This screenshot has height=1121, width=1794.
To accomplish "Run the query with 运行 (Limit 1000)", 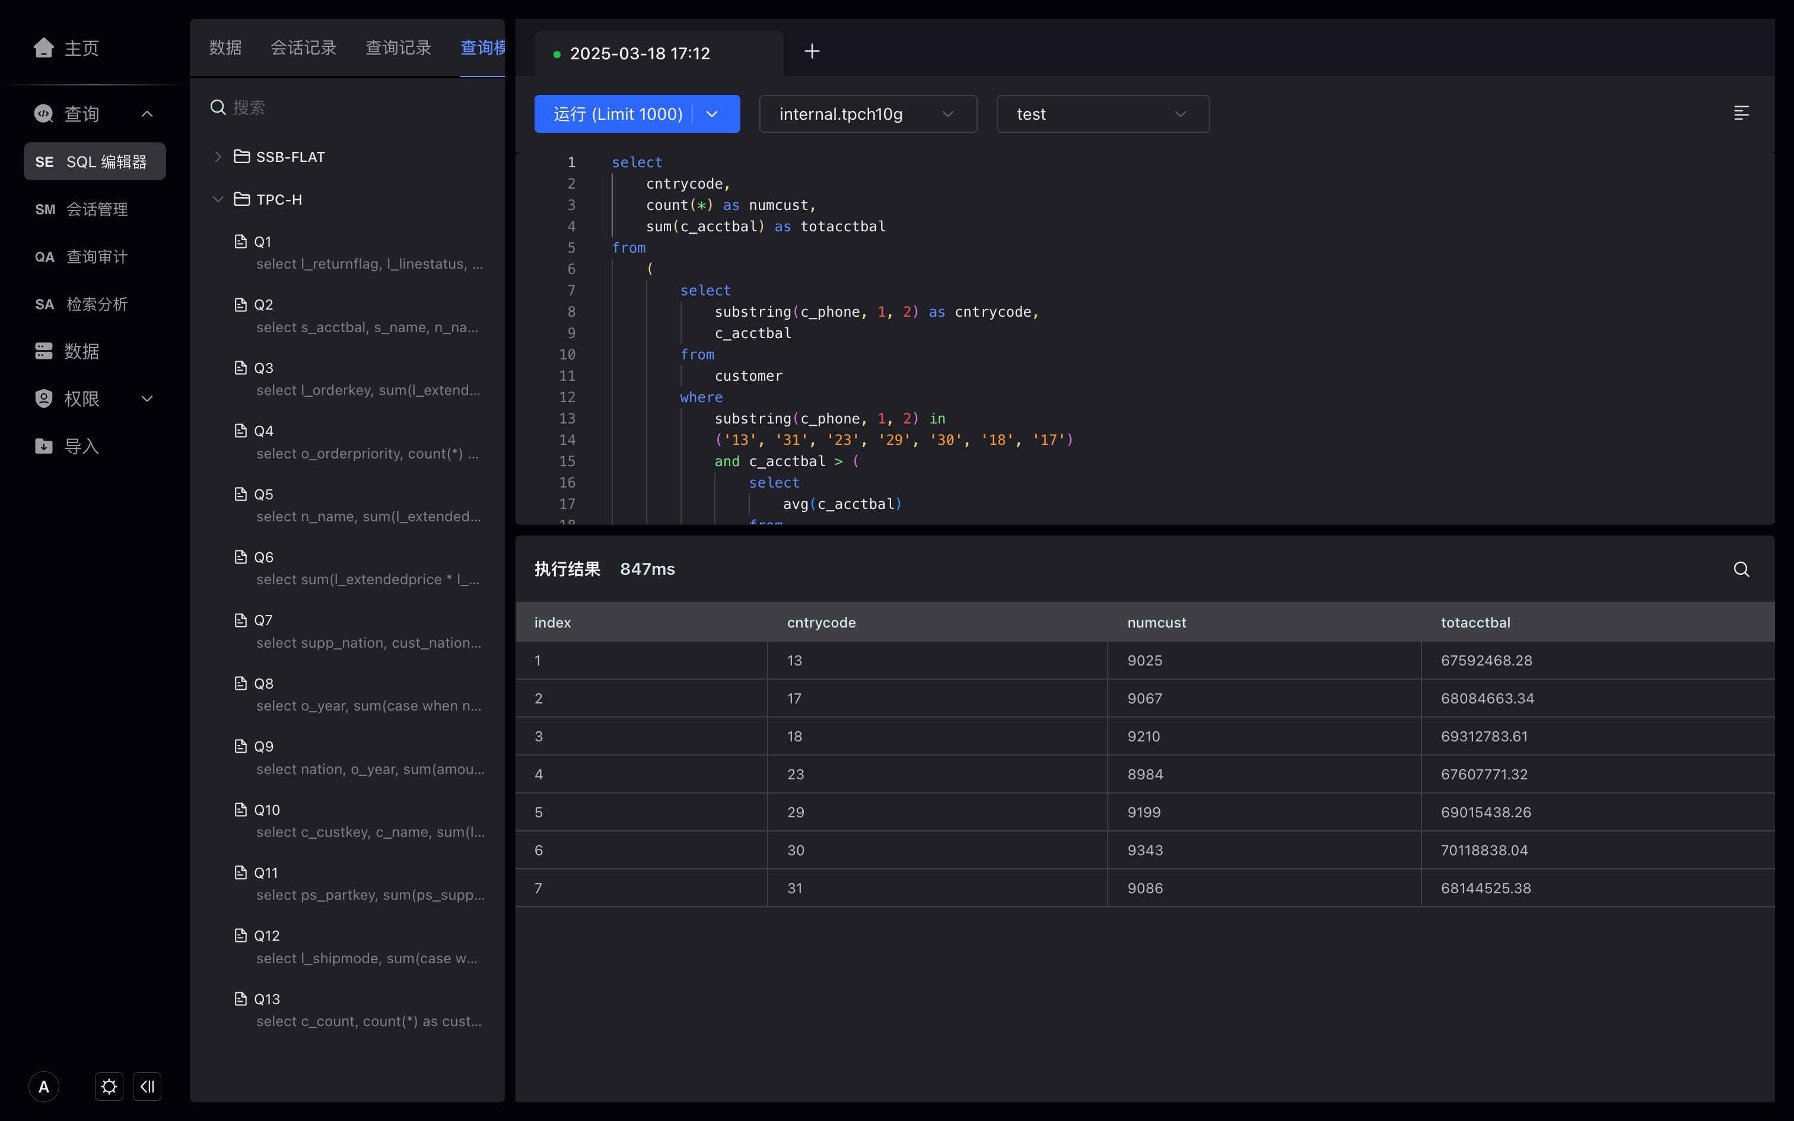I will point(618,114).
